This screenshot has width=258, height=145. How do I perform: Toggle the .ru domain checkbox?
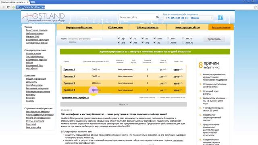pyautogui.click(x=131, y=38)
